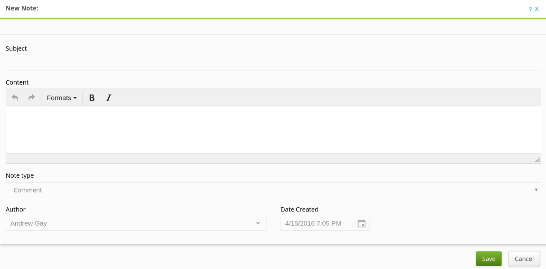Click the Author field showing Andrew Gay
This screenshot has height=269, width=546.
[x=128, y=223]
